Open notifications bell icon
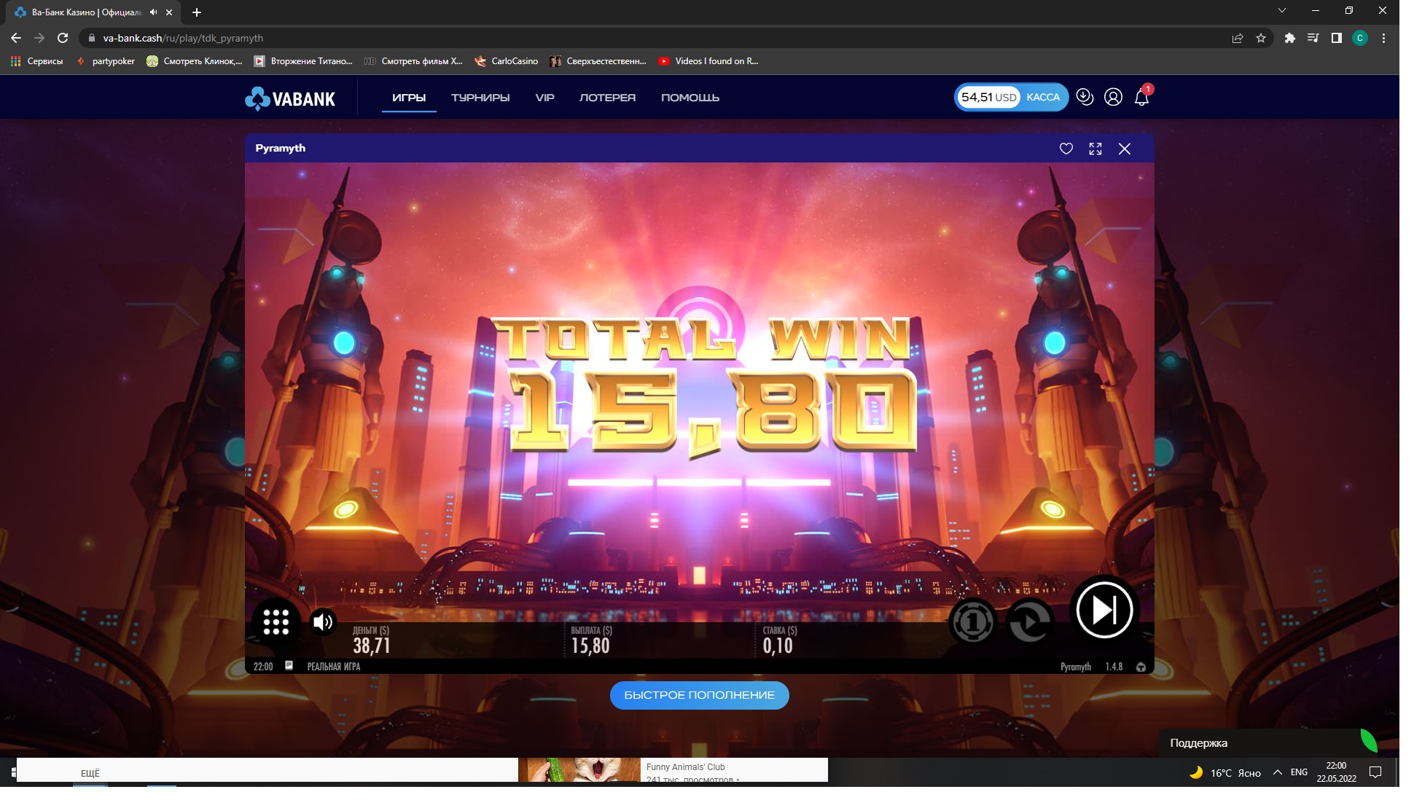Image resolution: width=1414 pixels, height=800 pixels. pyautogui.click(x=1141, y=98)
